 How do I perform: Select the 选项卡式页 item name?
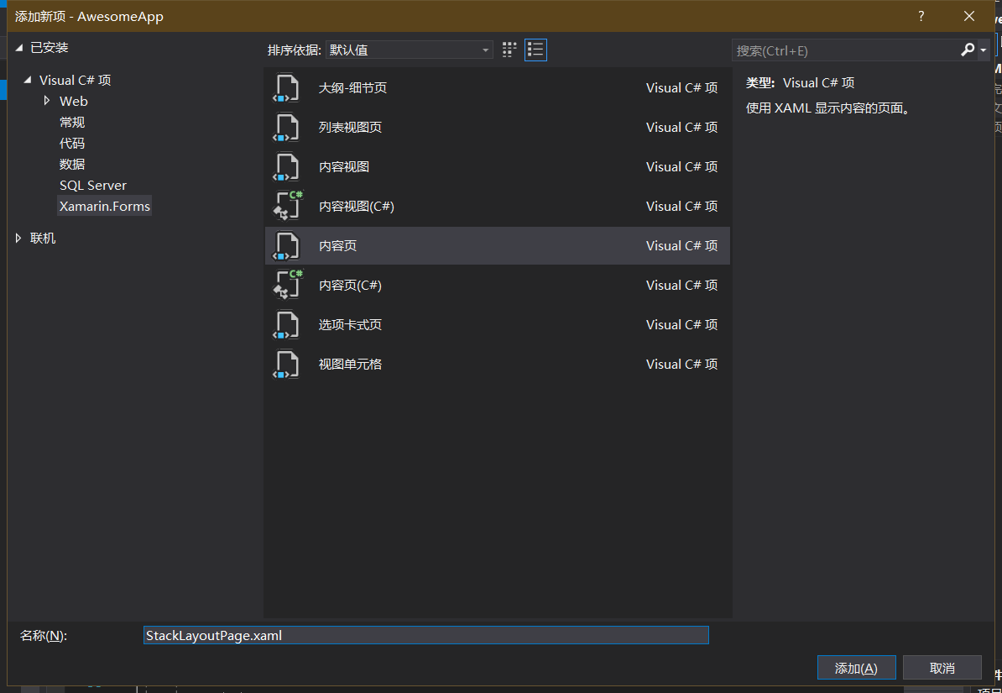(x=350, y=325)
